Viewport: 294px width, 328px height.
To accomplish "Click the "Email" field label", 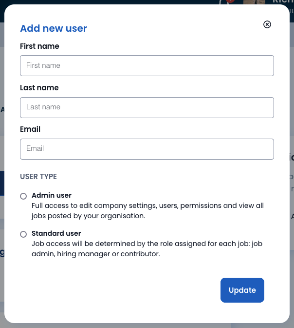I will pyautogui.click(x=30, y=129).
